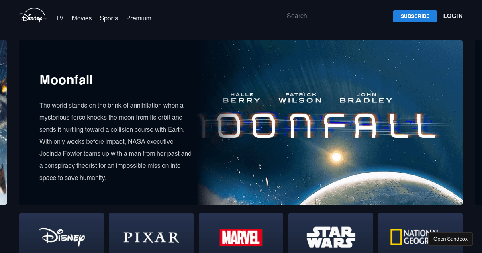Screen dimensions: 482x253
Task: Go to the TV section
Action: (x=59, y=18)
